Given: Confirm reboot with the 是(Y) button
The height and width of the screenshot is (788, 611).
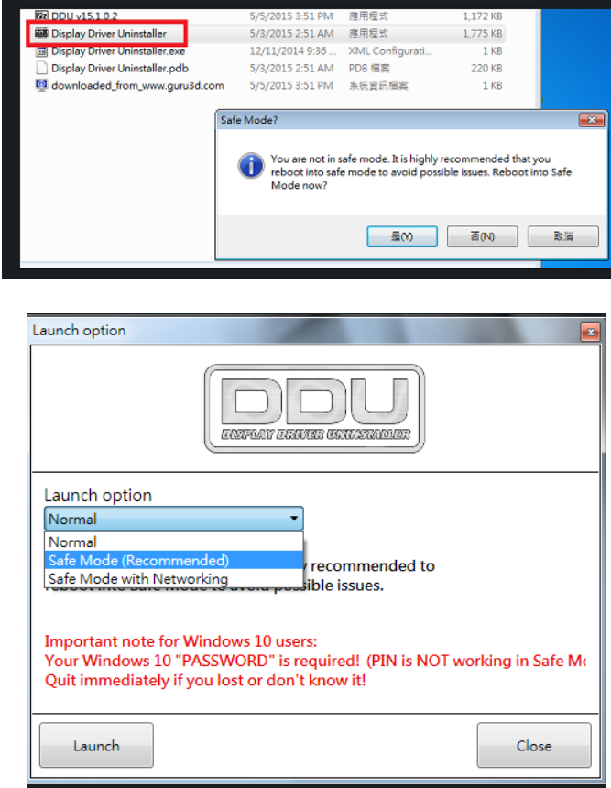Looking at the screenshot, I should click(x=402, y=236).
